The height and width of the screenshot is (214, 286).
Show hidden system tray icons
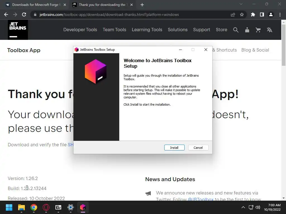tap(243, 207)
